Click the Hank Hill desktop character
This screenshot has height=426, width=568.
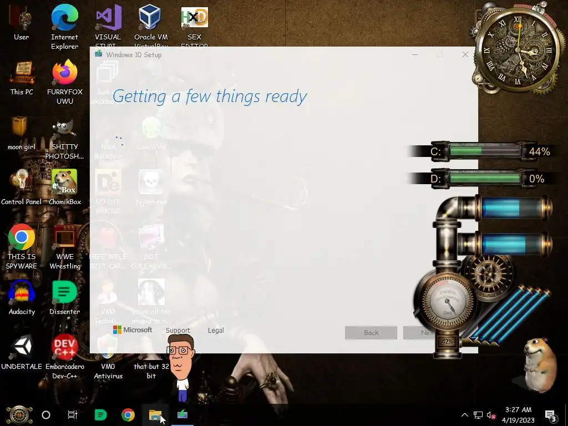pos(181,368)
